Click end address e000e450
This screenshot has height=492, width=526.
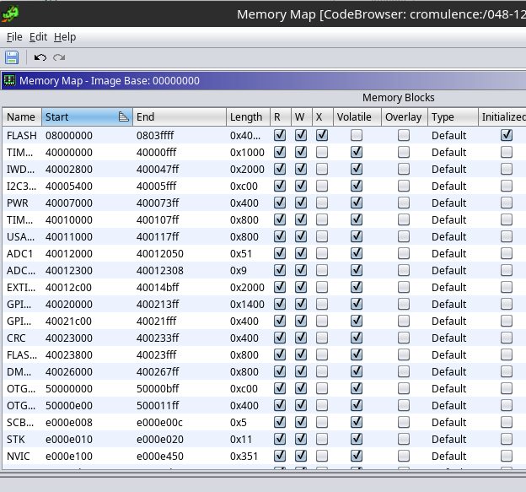(160, 456)
